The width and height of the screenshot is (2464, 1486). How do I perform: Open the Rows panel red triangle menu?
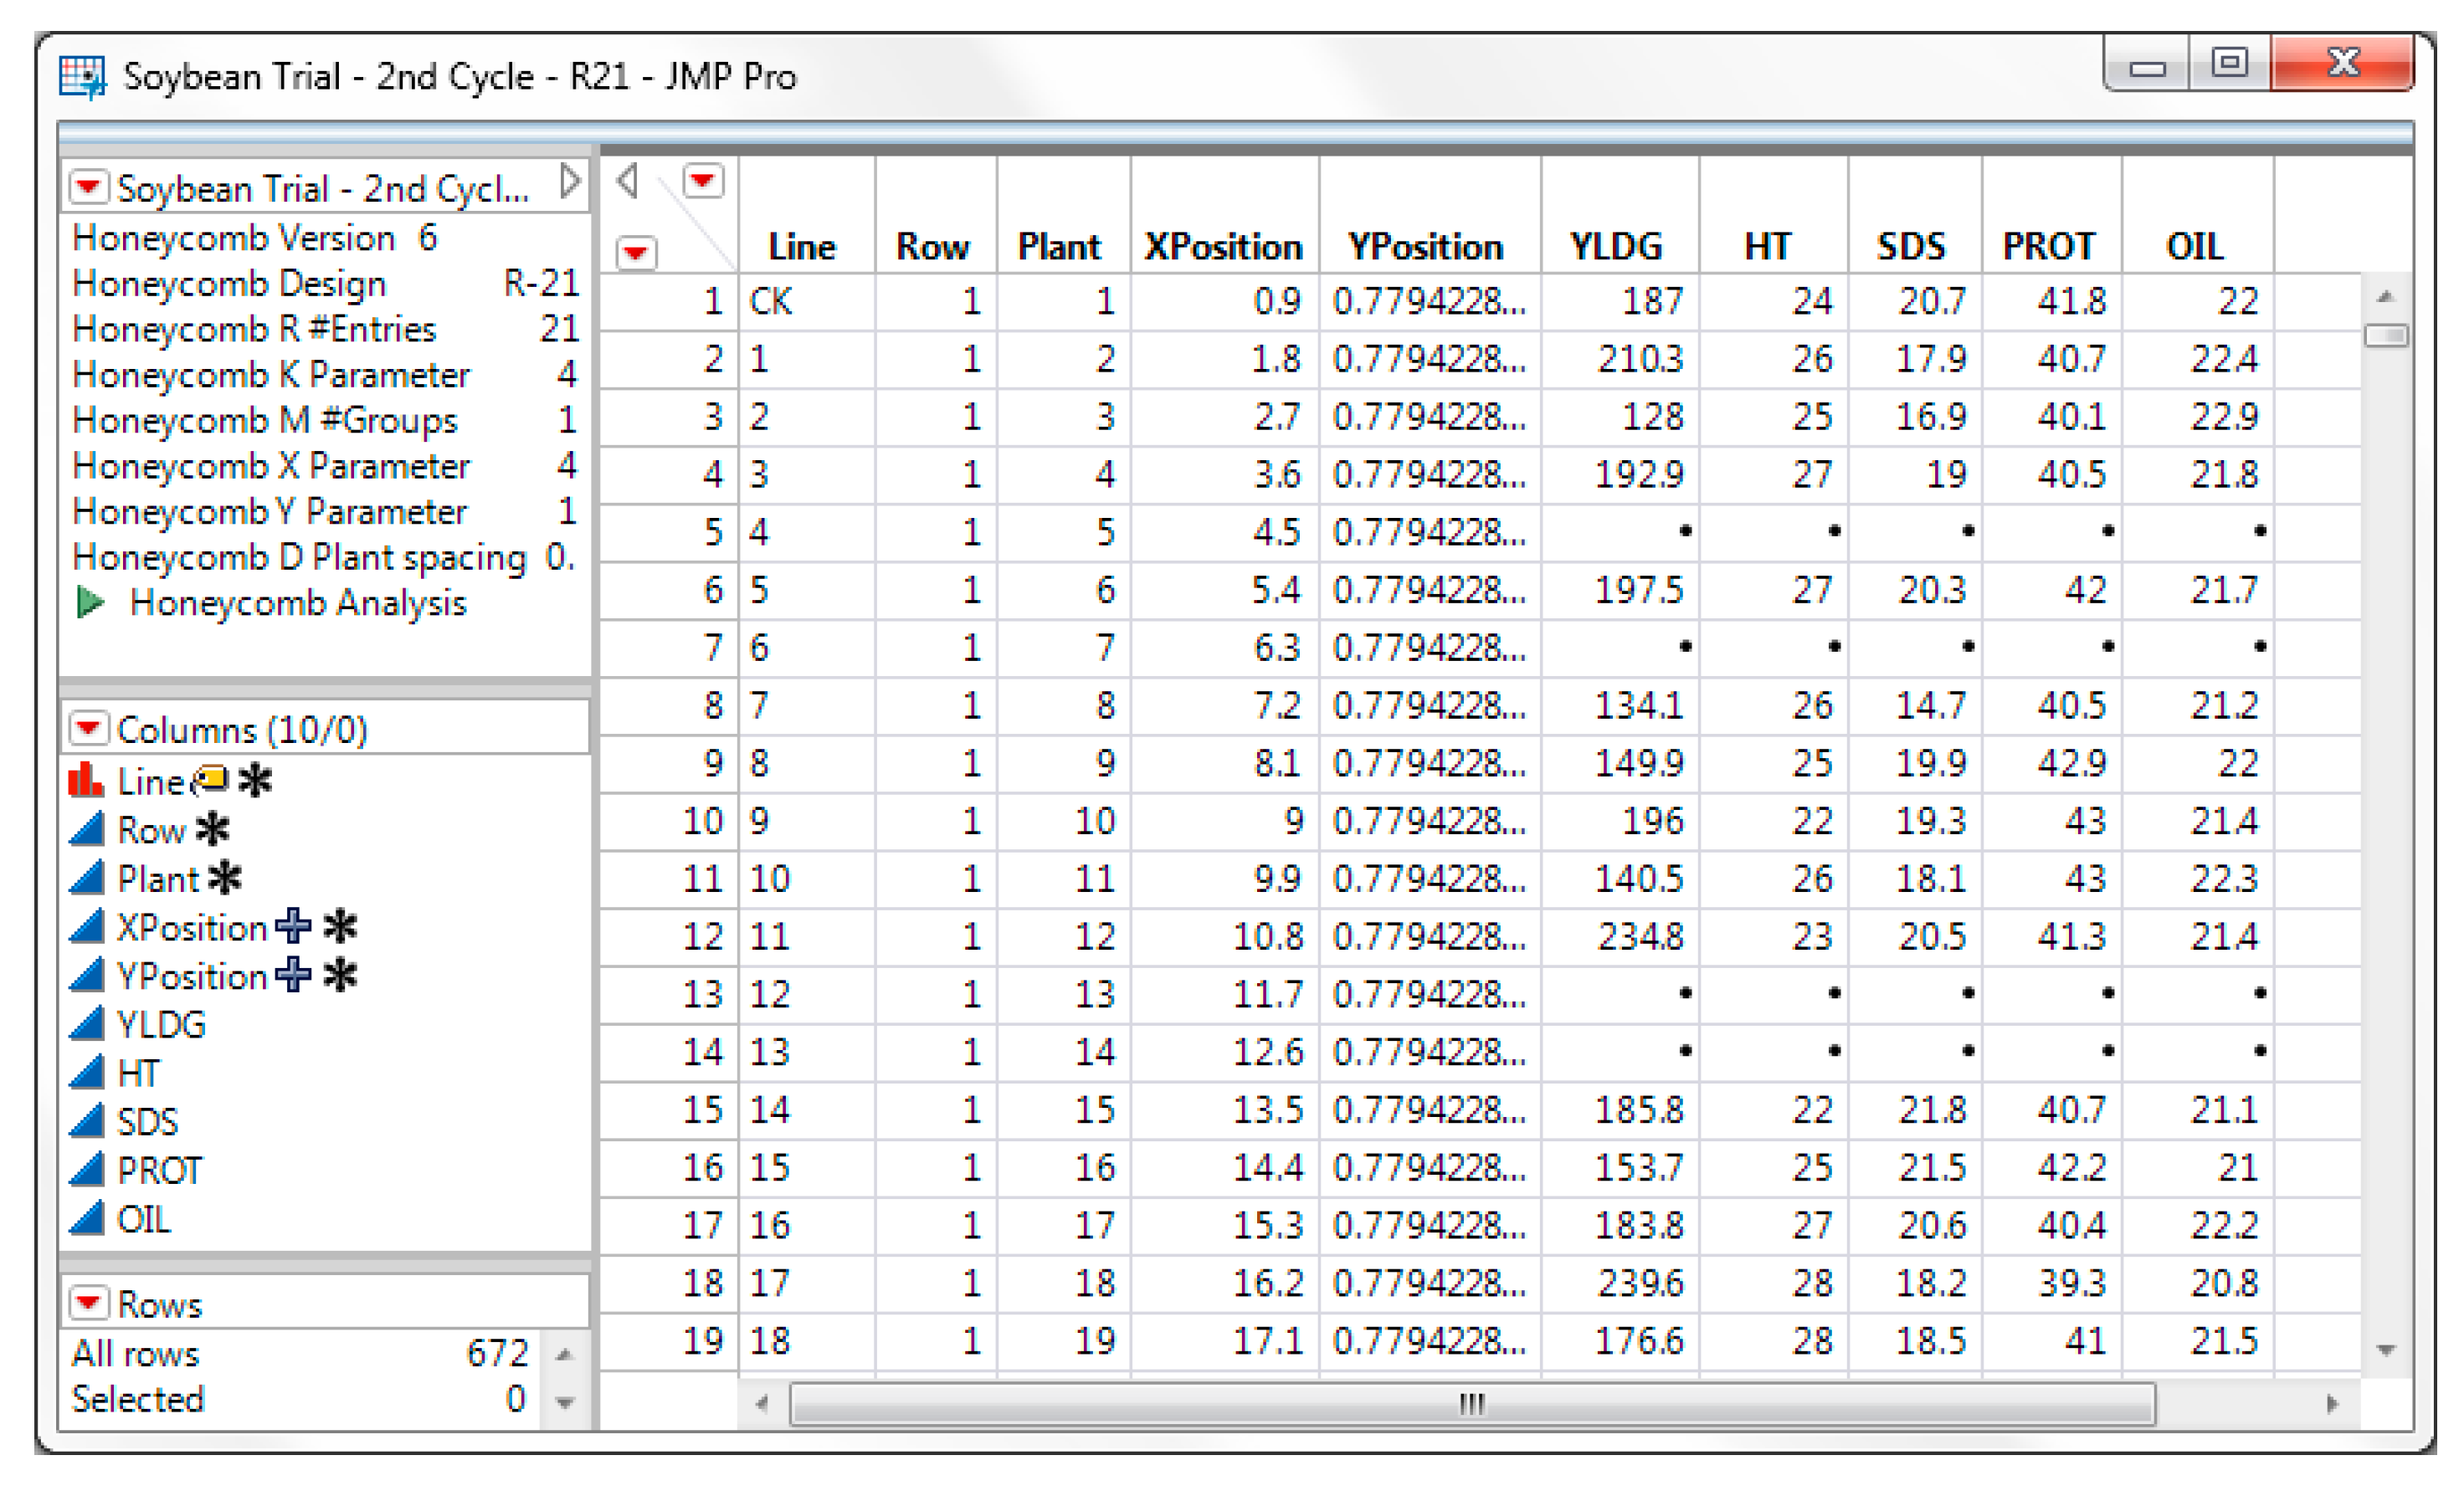coord(88,1302)
